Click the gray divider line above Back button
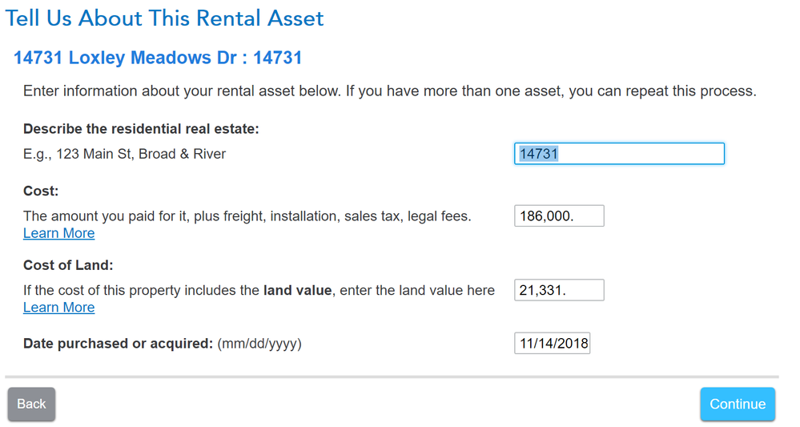 [392, 377]
